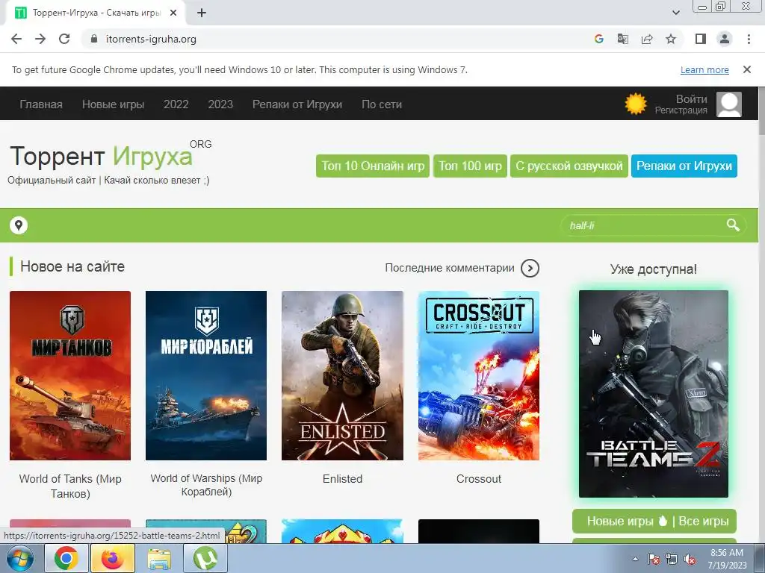This screenshot has height=573, width=765.
Task: Submit search with the magnifier icon
Action: point(733,225)
